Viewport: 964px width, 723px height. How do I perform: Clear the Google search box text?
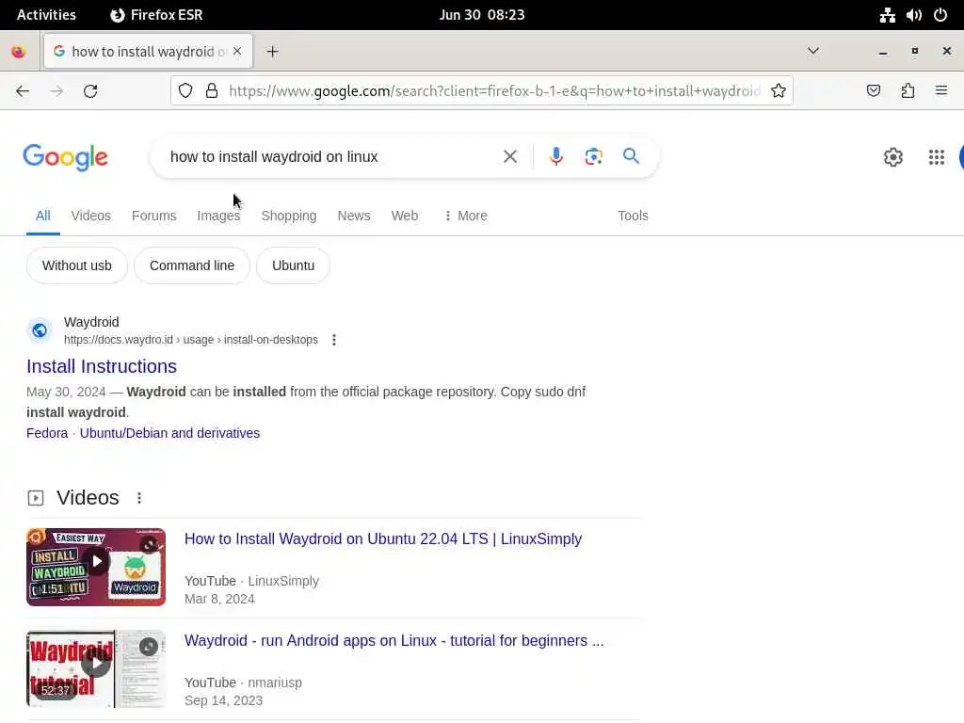coord(509,157)
